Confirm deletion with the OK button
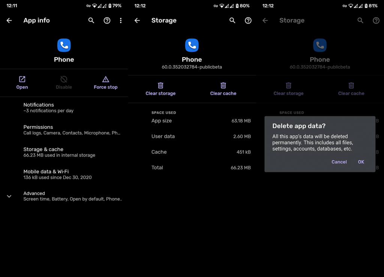Screen dimensions: 384x277 [361, 162]
